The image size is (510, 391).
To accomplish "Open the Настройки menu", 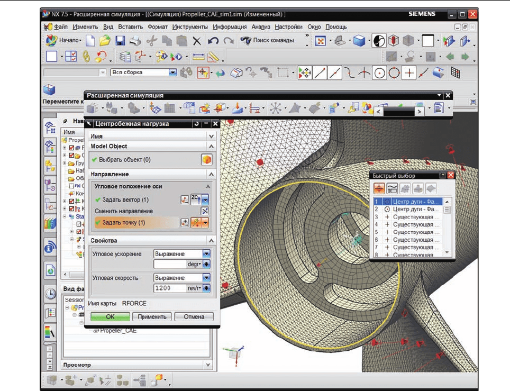I will click(x=288, y=27).
